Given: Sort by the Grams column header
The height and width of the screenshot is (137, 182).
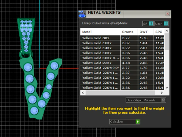Looking at the screenshot, I should [x=129, y=32].
